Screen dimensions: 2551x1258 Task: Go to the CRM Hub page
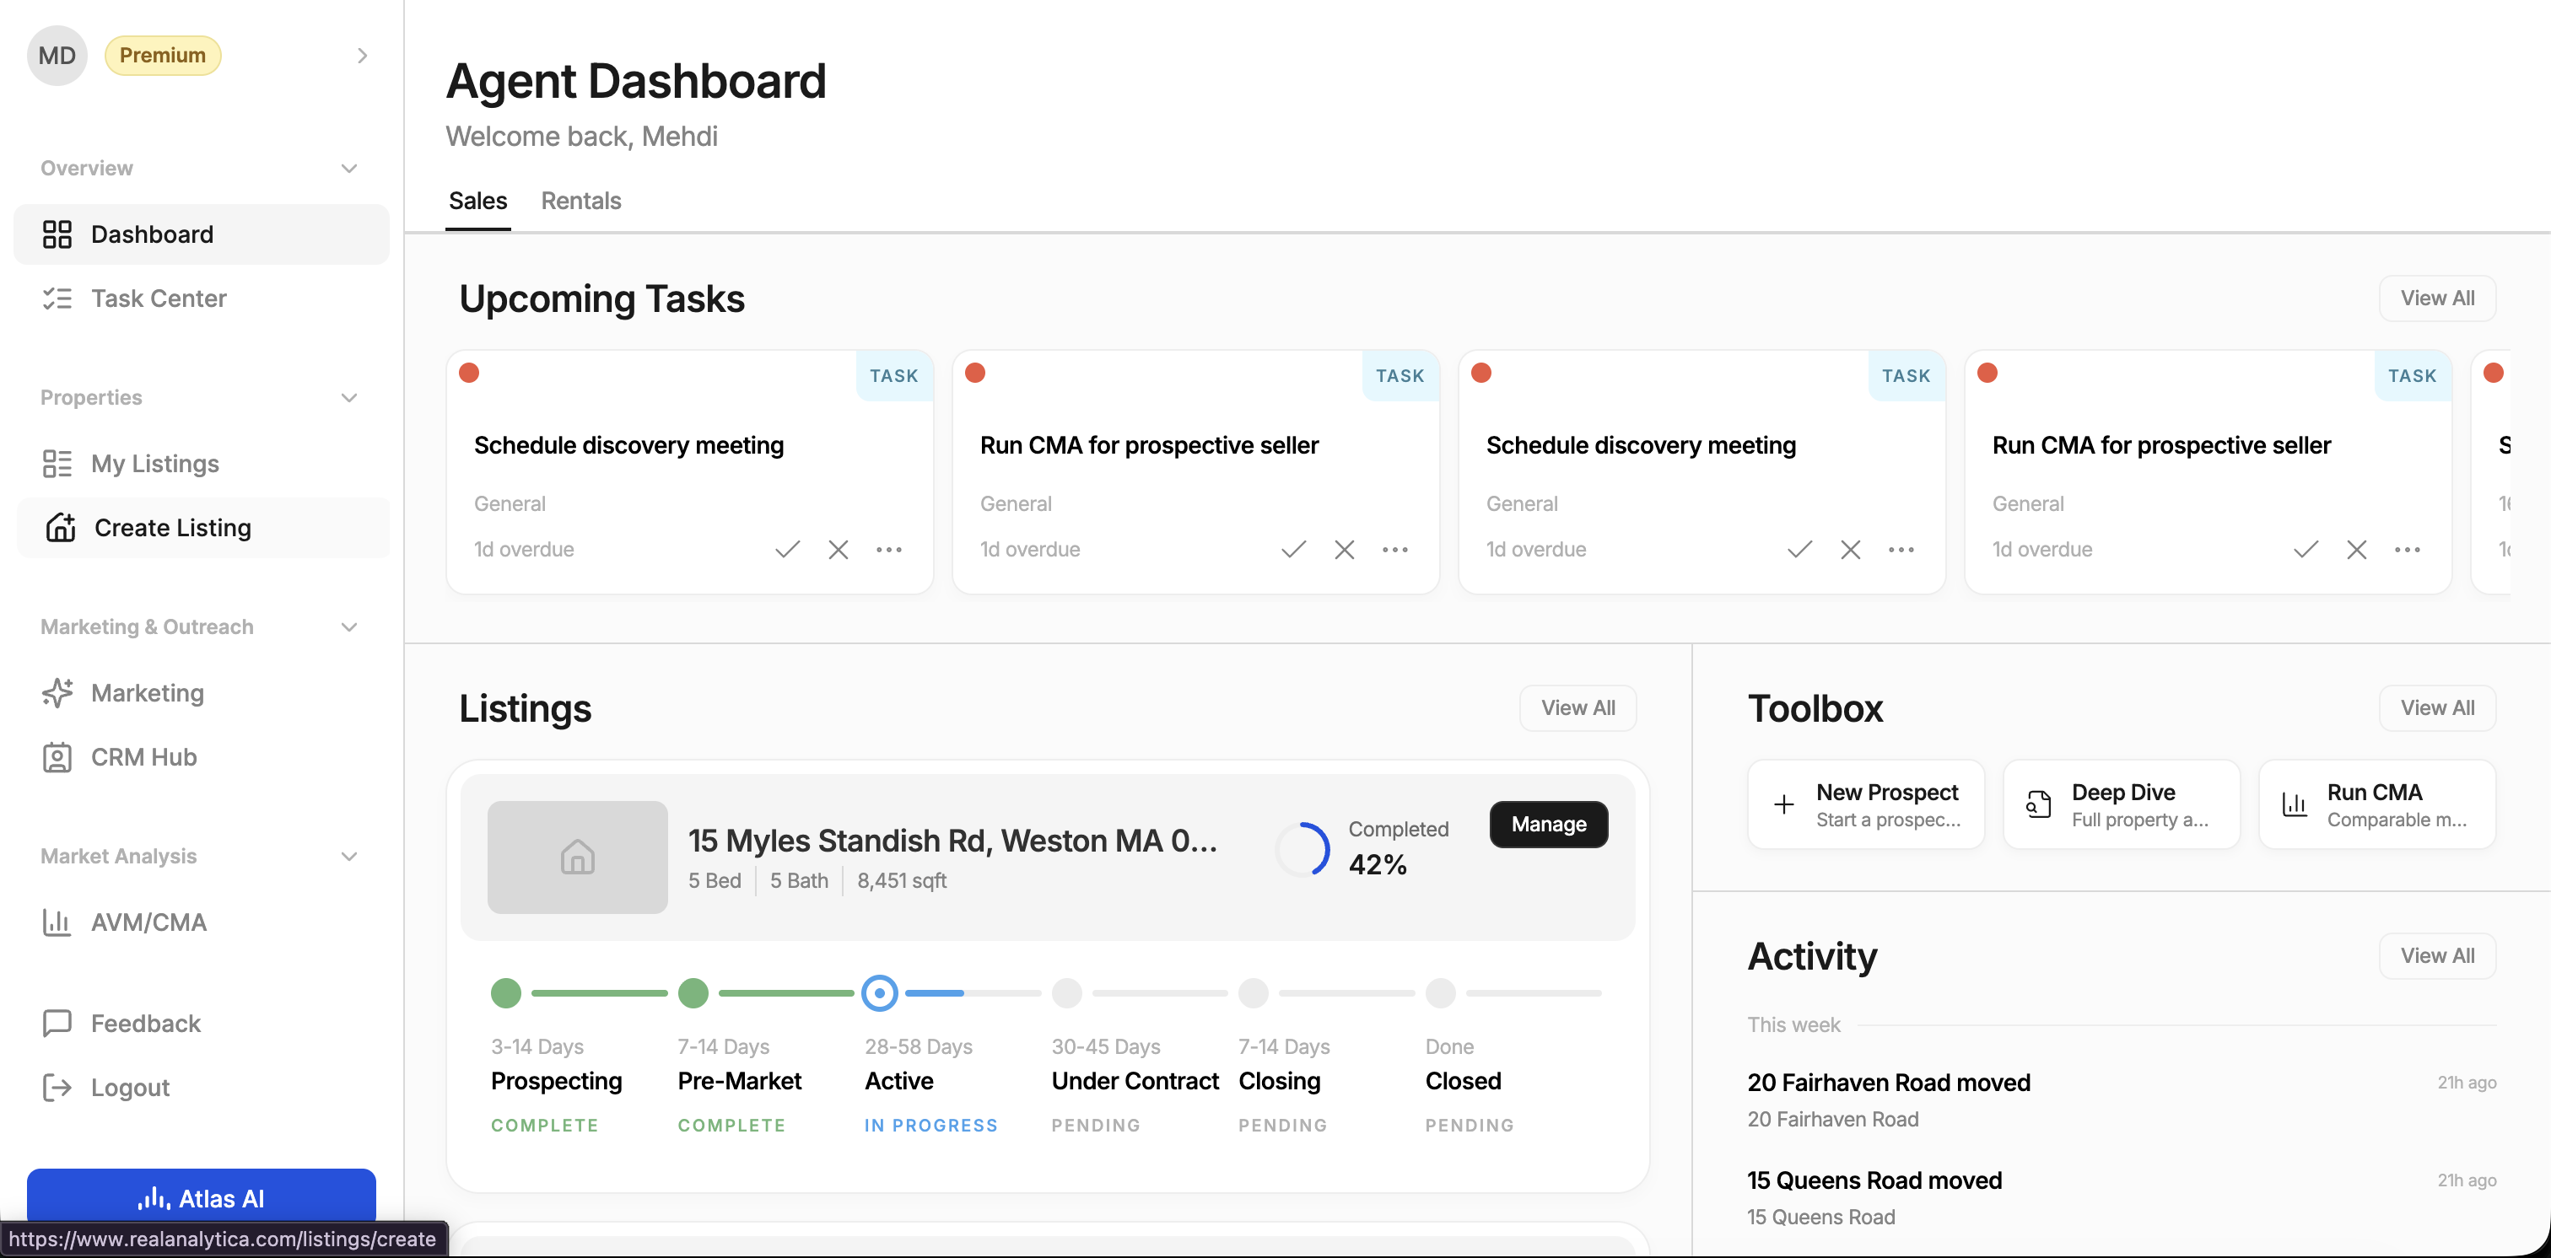click(x=143, y=757)
